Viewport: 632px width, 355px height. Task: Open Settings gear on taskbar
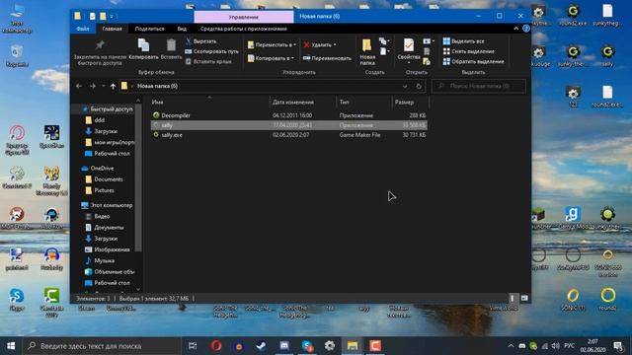[x=330, y=346]
